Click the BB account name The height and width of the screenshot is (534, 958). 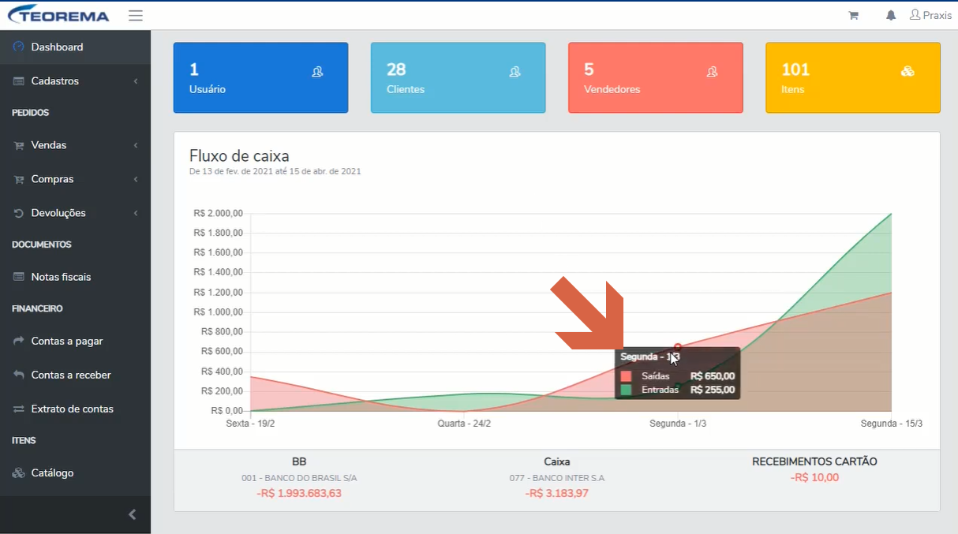pos(299,461)
